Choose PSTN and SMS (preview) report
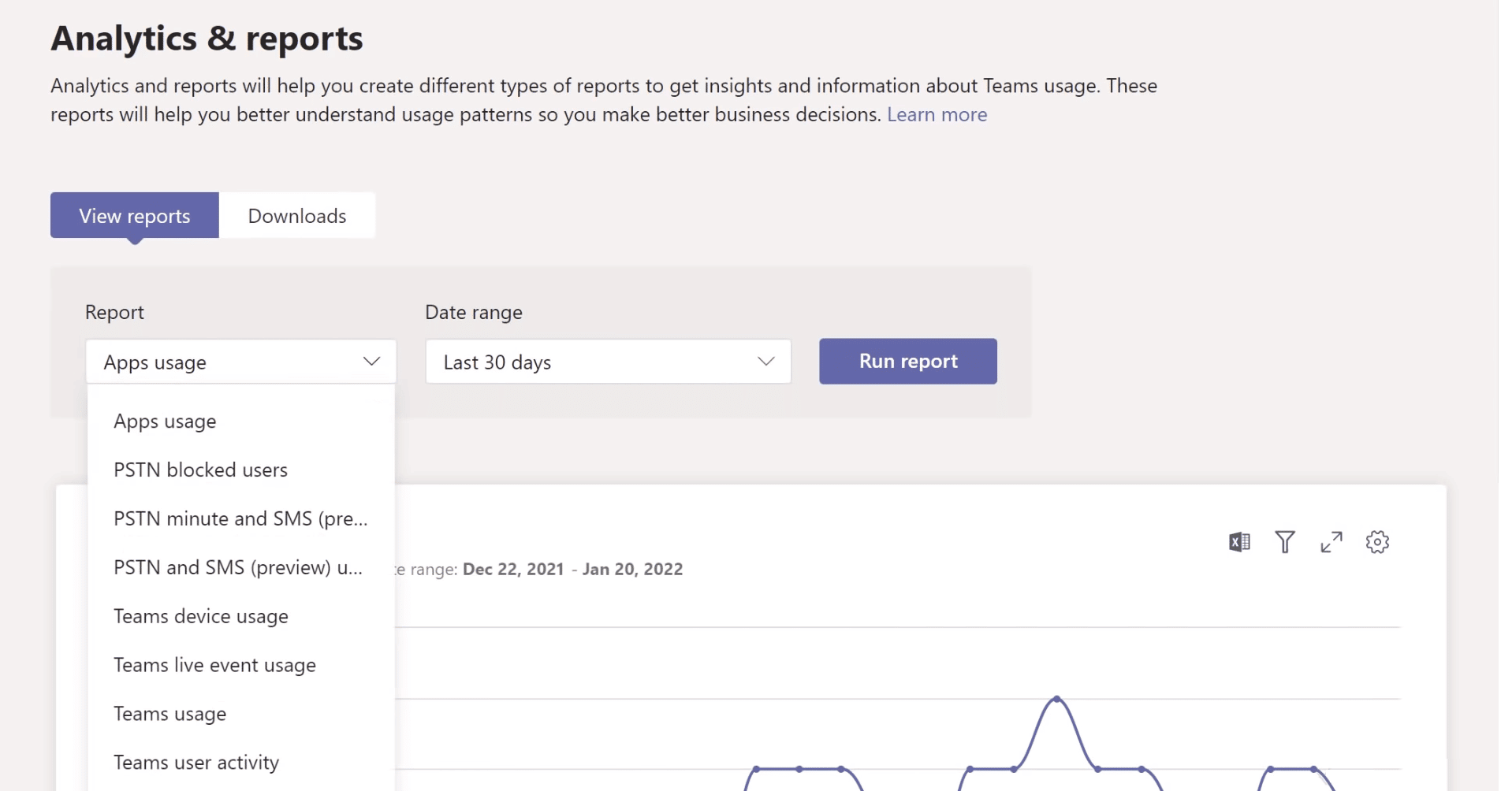 [x=238, y=567]
